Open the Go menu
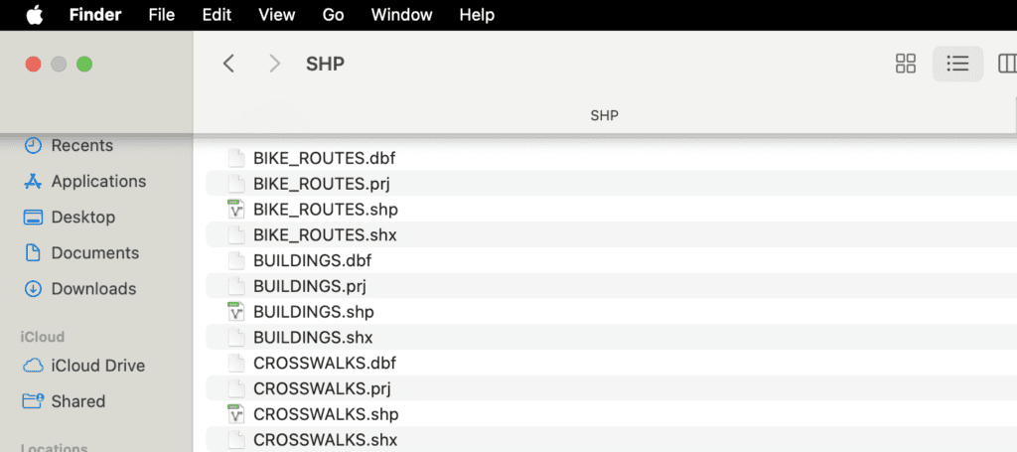 [334, 15]
